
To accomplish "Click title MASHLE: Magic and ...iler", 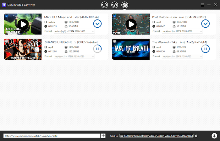I will 71,17.
